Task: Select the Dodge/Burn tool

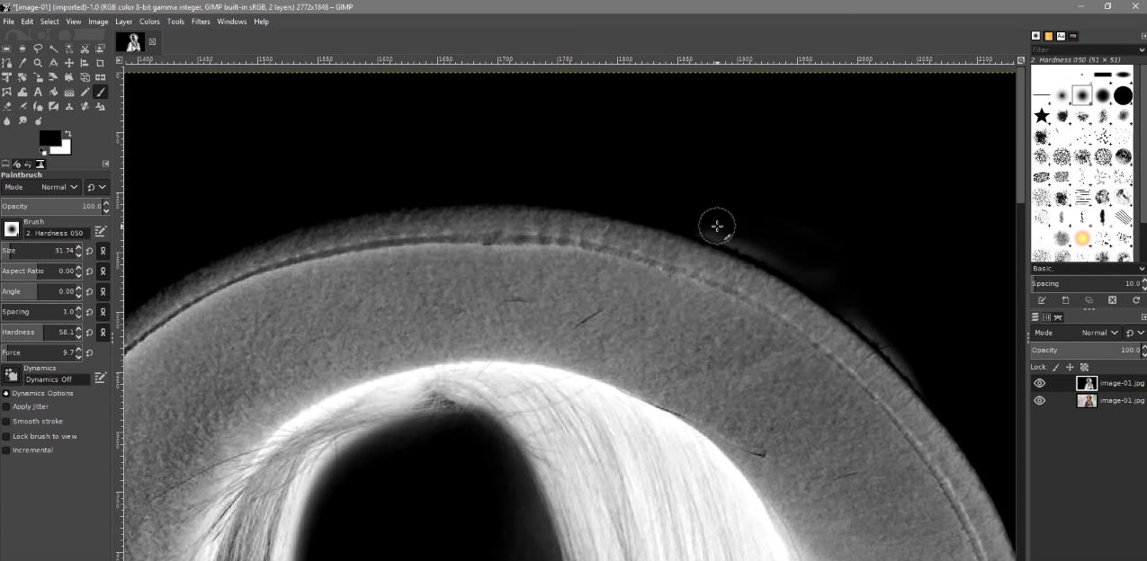Action: click(x=38, y=120)
